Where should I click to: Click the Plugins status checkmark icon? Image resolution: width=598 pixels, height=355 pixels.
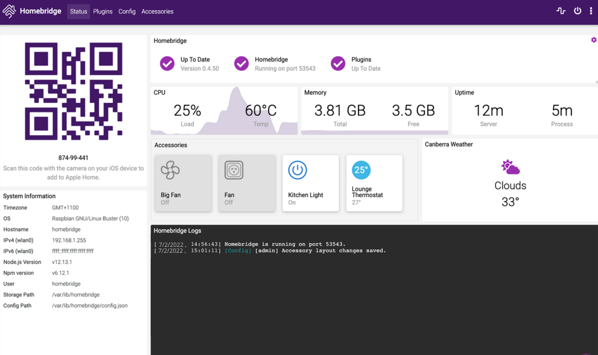(338, 63)
